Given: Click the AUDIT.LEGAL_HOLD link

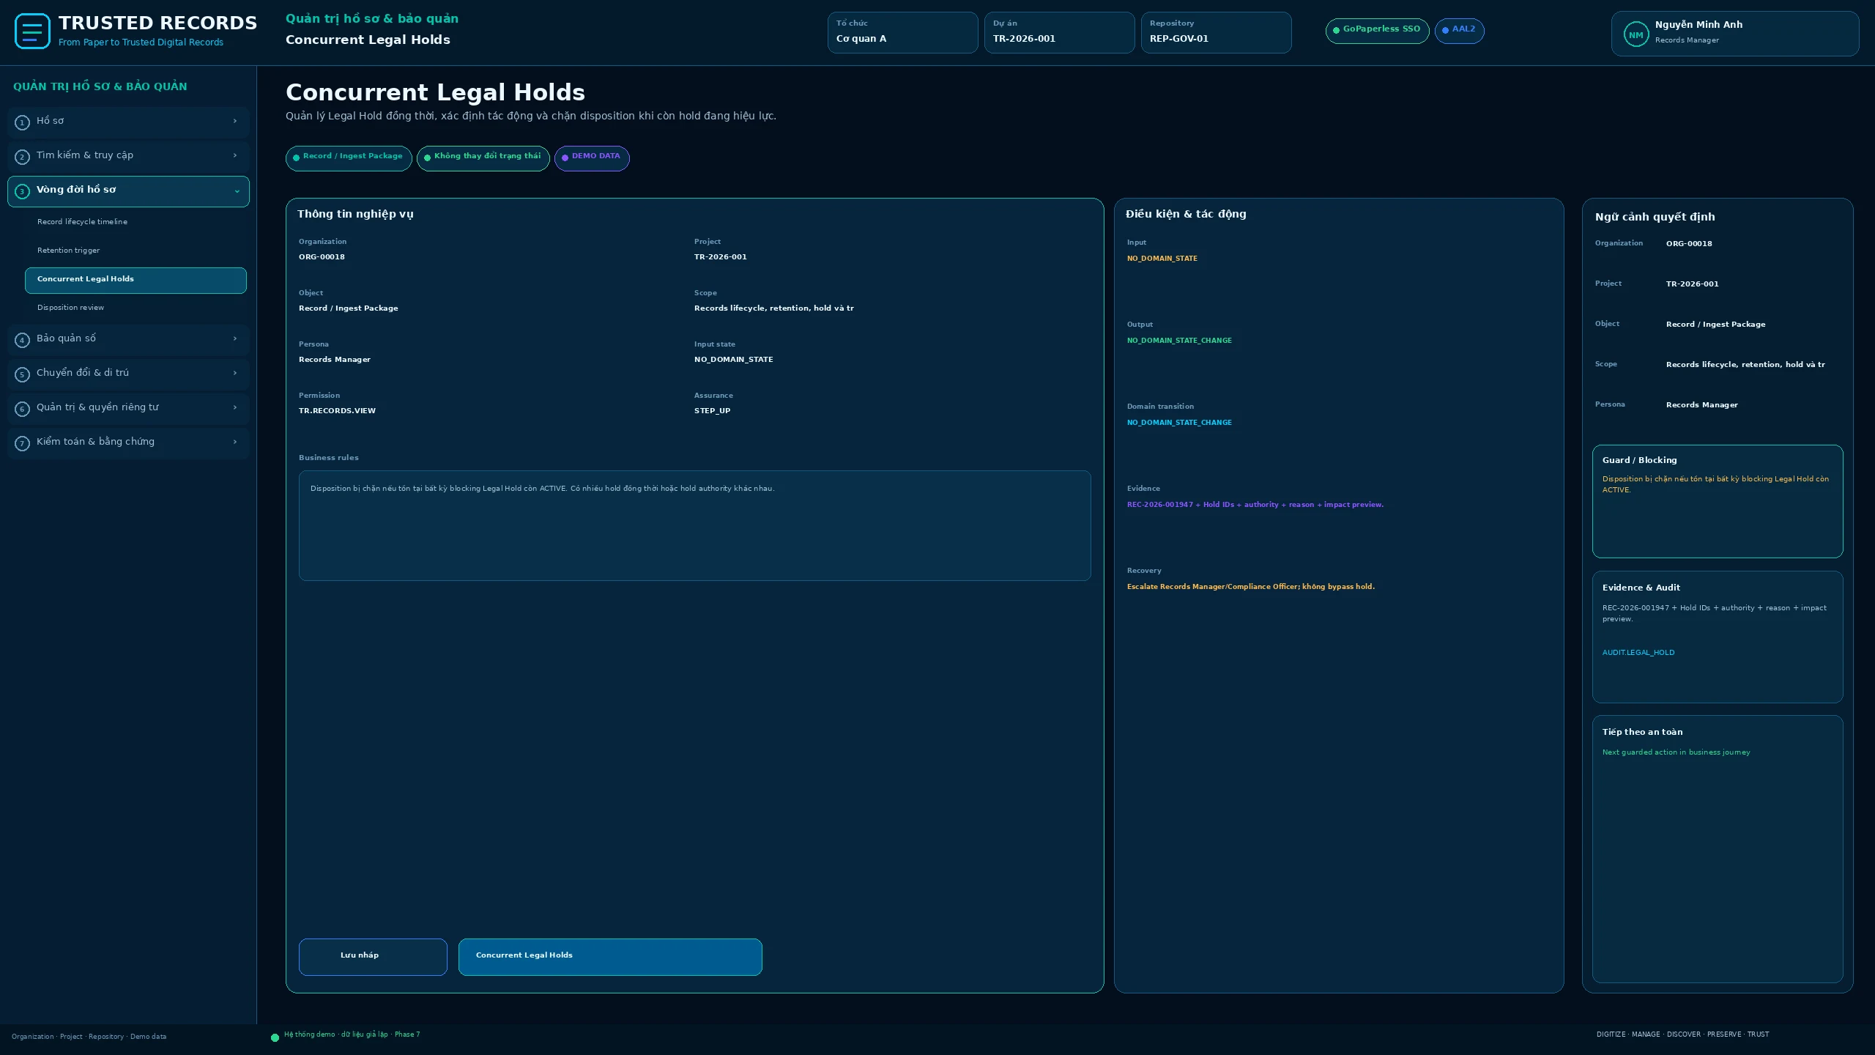Looking at the screenshot, I should click(1638, 653).
